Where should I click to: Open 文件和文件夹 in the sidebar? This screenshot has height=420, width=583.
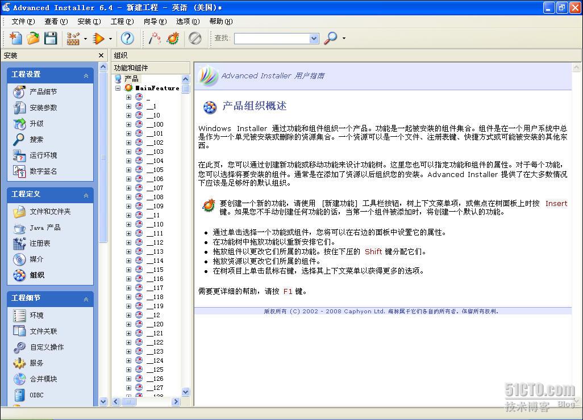pos(50,211)
